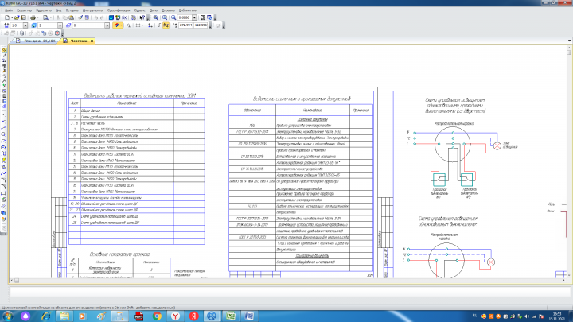Click the vertical scrollbar of the drawing area
This screenshot has width=573, height=322.
[x=569, y=161]
